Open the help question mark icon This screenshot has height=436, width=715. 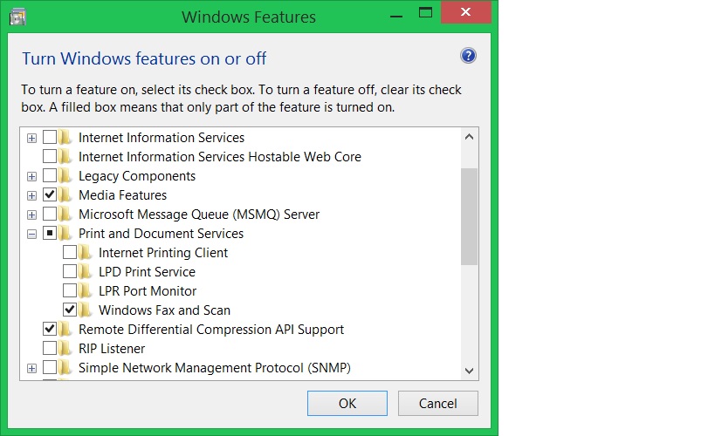point(468,56)
